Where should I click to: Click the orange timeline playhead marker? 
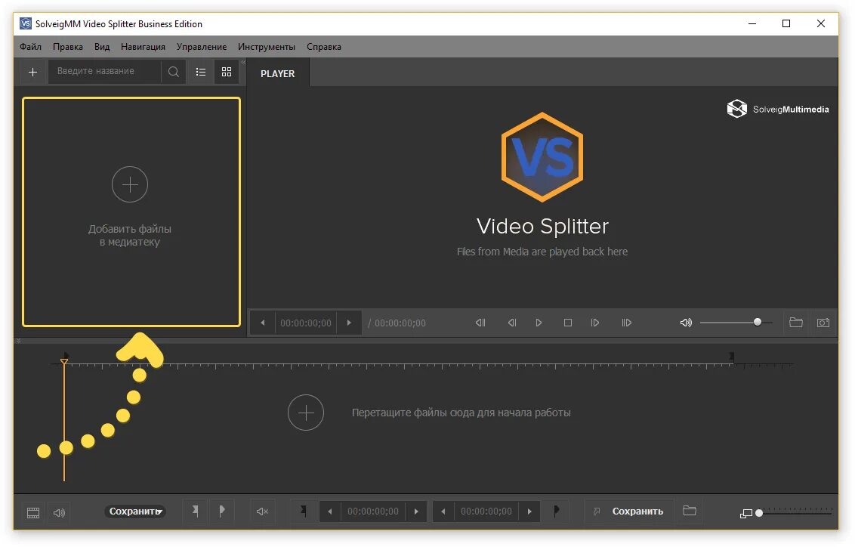pyautogui.click(x=63, y=362)
